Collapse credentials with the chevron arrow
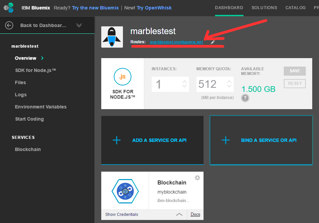The image size is (319, 223). pos(179,215)
